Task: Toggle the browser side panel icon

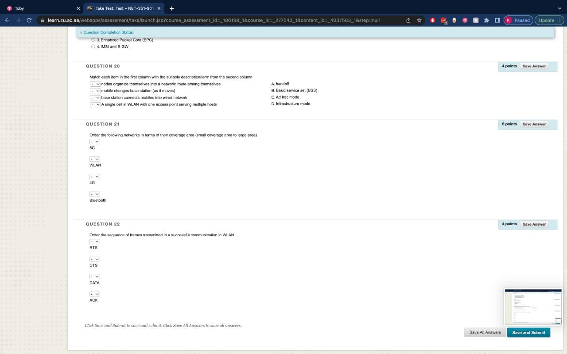Action: [x=497, y=20]
